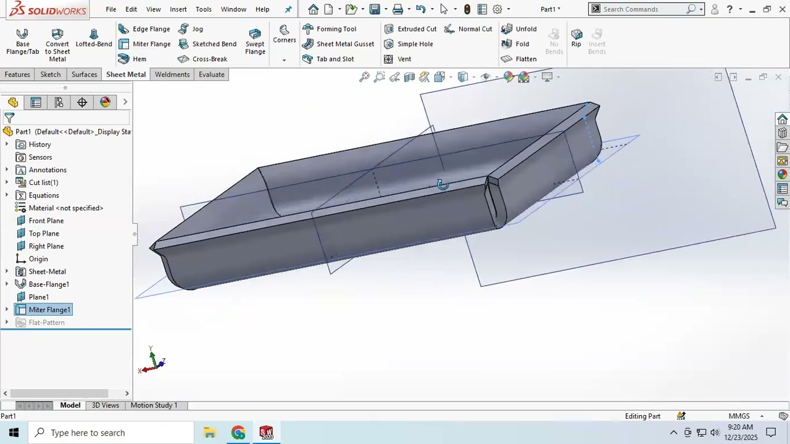Click the taskbar volume icon
This screenshot has width=790, height=444.
(x=715, y=433)
